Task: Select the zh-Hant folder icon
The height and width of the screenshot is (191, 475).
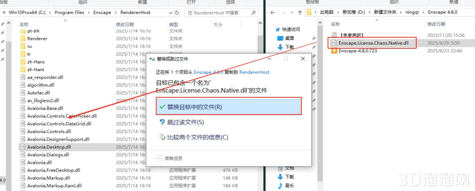Action: pos(23,69)
